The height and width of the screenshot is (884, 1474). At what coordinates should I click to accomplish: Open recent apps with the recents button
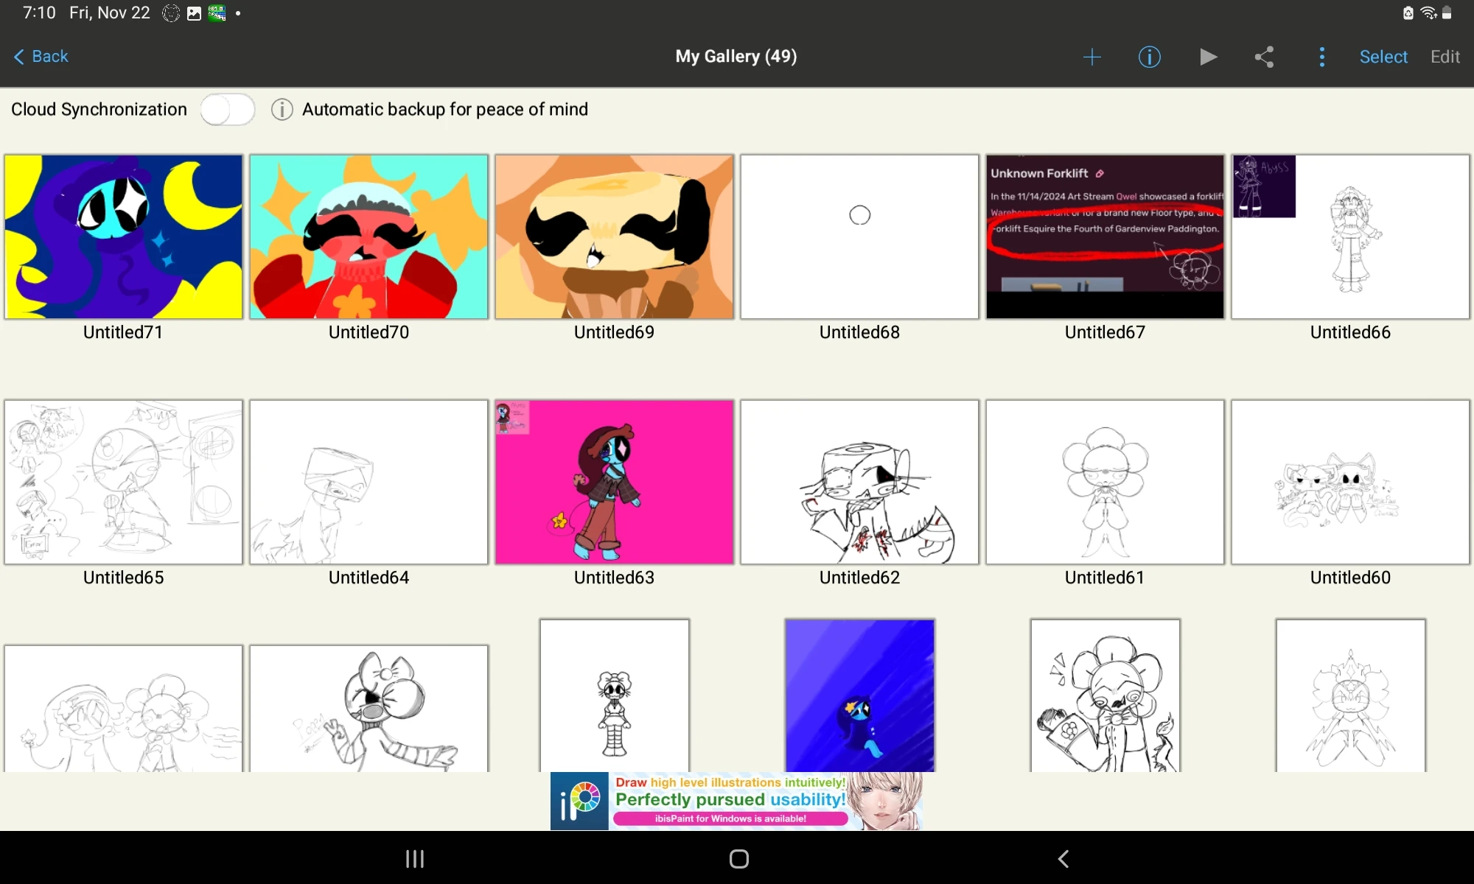pos(414,858)
